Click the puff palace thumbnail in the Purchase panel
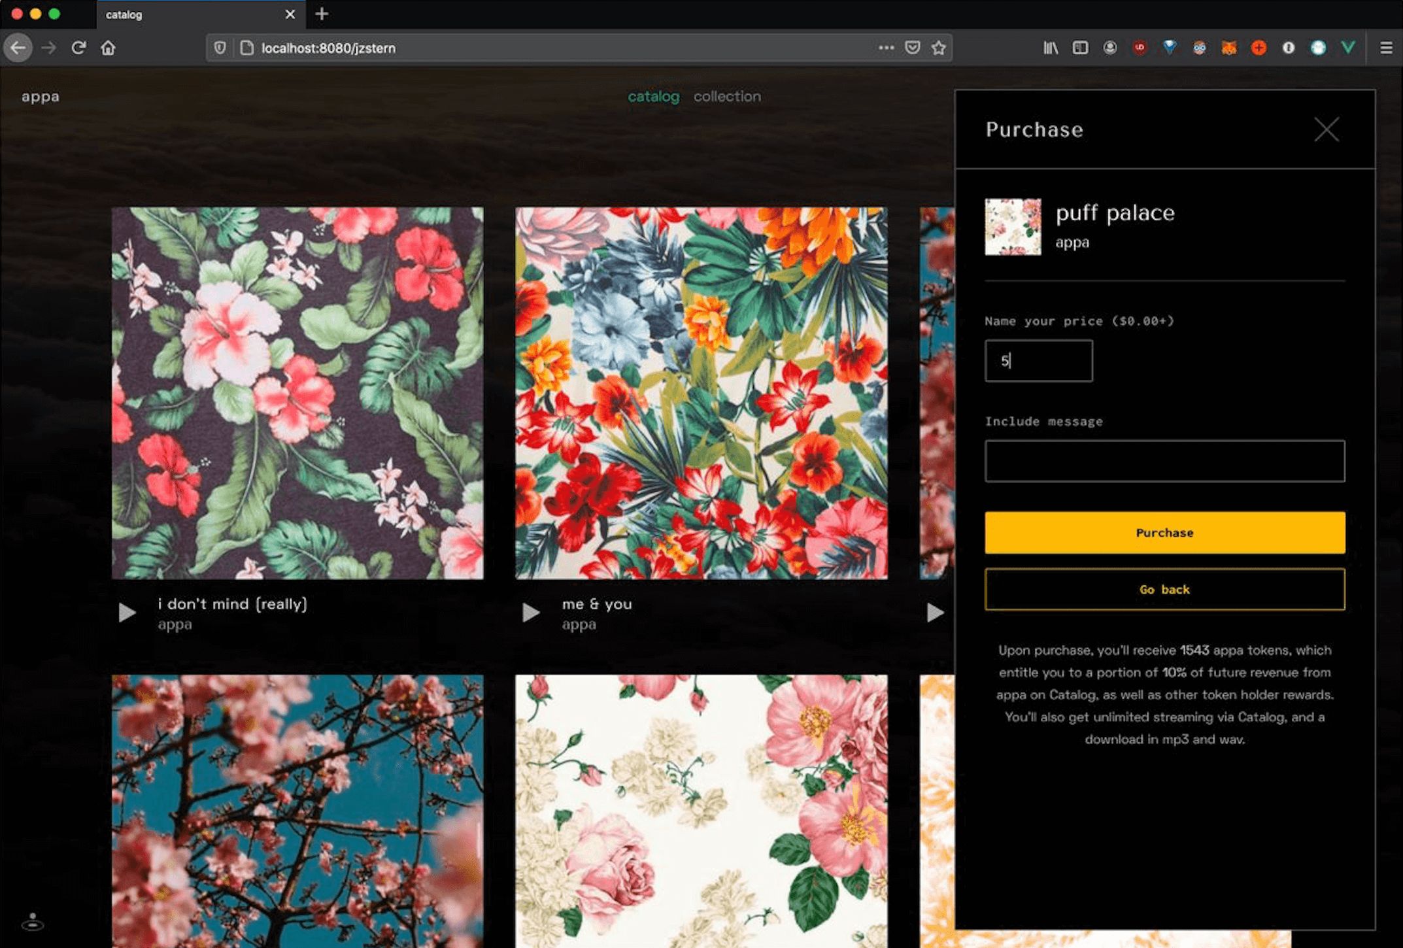The height and width of the screenshot is (948, 1403). [1013, 227]
